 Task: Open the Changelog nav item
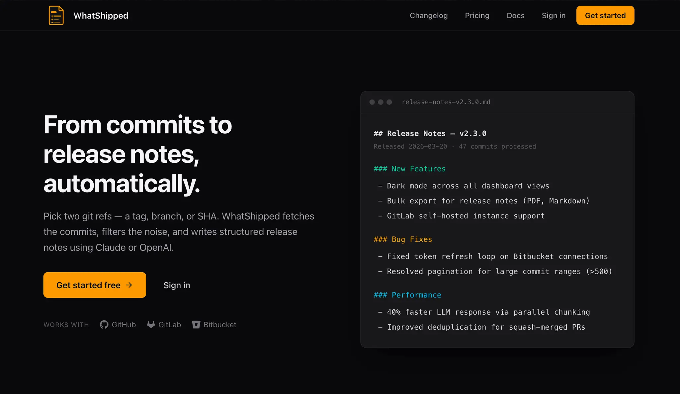(429, 16)
